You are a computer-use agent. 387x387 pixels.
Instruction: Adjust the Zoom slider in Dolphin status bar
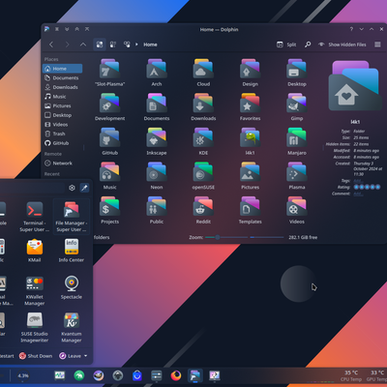(226, 237)
